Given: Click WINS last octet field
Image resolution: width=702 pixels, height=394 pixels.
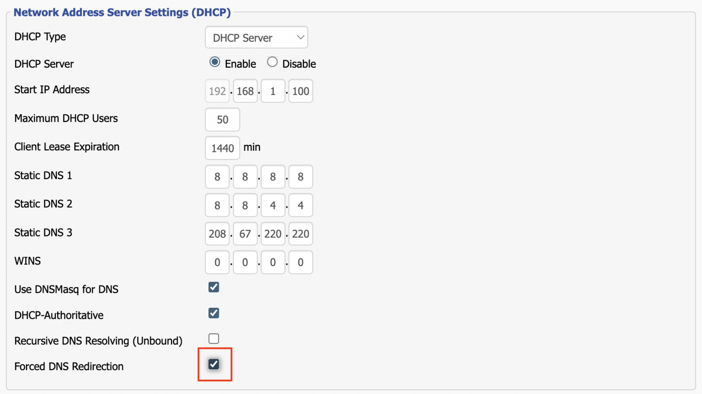Looking at the screenshot, I should (x=300, y=262).
